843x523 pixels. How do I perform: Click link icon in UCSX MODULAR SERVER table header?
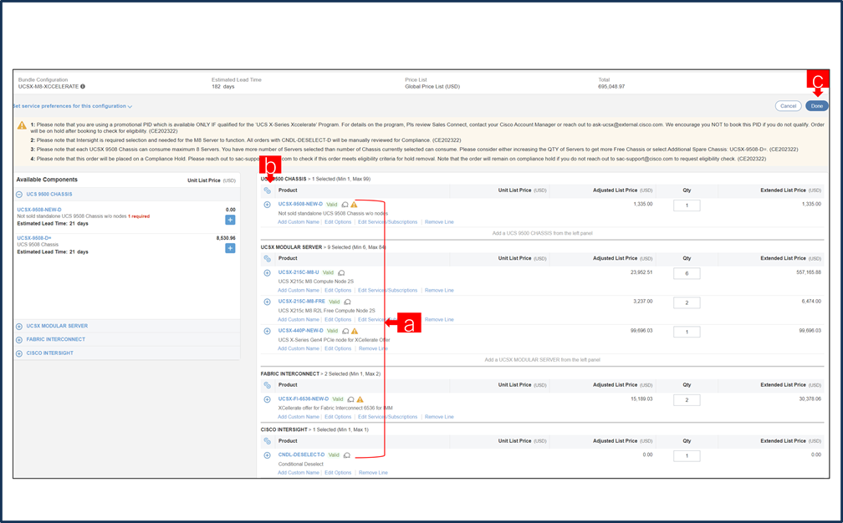pyautogui.click(x=268, y=258)
